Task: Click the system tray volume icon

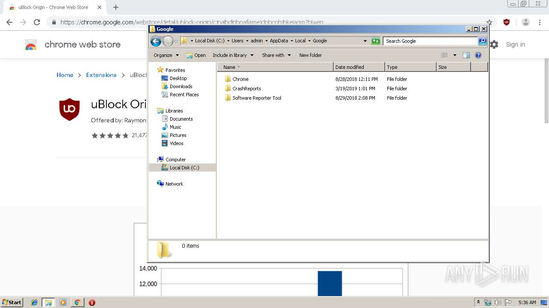Action: 498,302
